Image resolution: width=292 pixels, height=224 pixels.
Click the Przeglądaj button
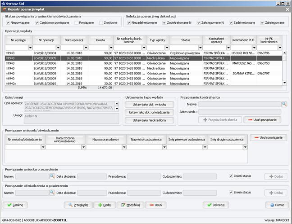pos(78,205)
